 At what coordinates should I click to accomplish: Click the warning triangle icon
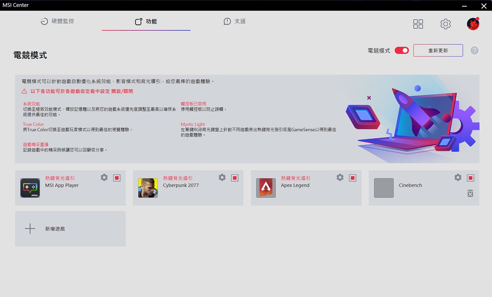tap(24, 91)
